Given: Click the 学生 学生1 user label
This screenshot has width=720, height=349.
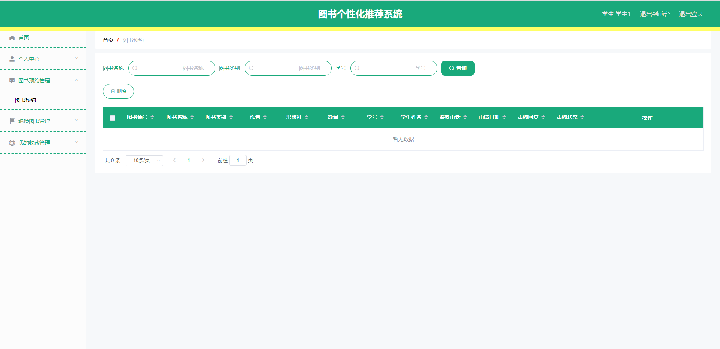Looking at the screenshot, I should tap(616, 14).
